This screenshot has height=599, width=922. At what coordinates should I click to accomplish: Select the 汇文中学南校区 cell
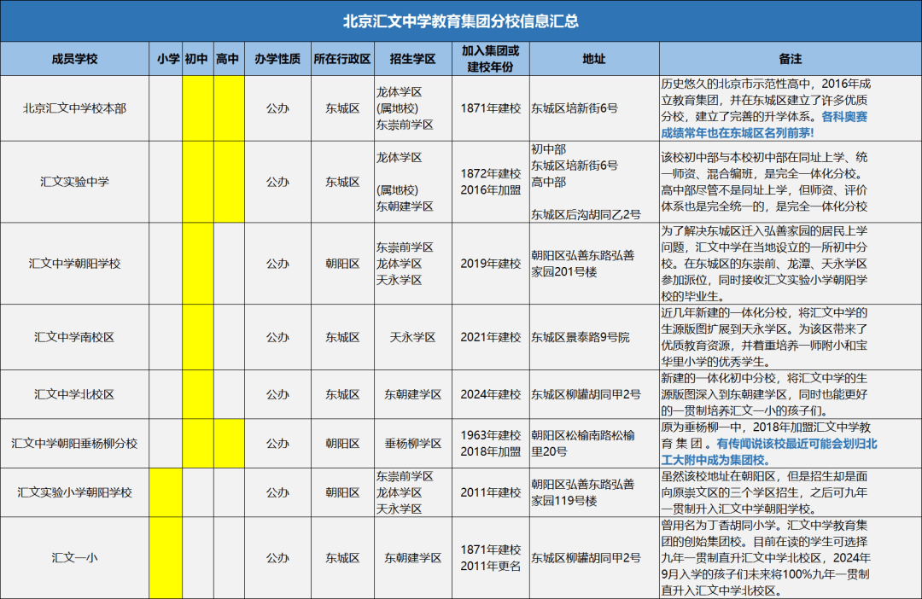pos(74,337)
